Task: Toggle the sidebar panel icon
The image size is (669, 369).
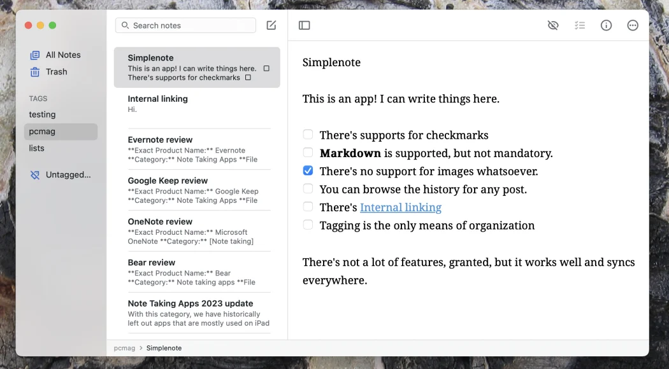Action: 305,25
